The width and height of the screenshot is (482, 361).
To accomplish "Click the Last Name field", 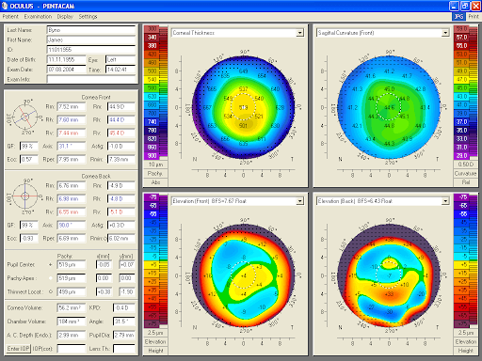I will (x=91, y=30).
